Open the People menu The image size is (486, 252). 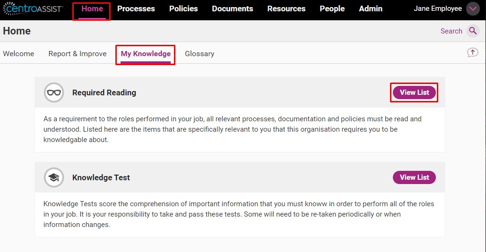(332, 8)
